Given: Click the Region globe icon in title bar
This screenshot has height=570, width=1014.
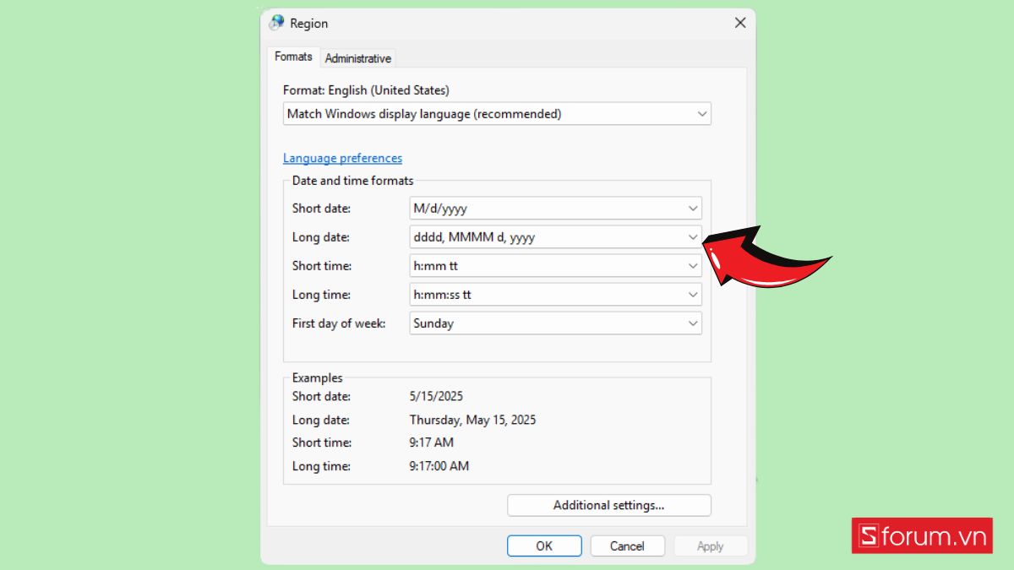Looking at the screenshot, I should 277,23.
